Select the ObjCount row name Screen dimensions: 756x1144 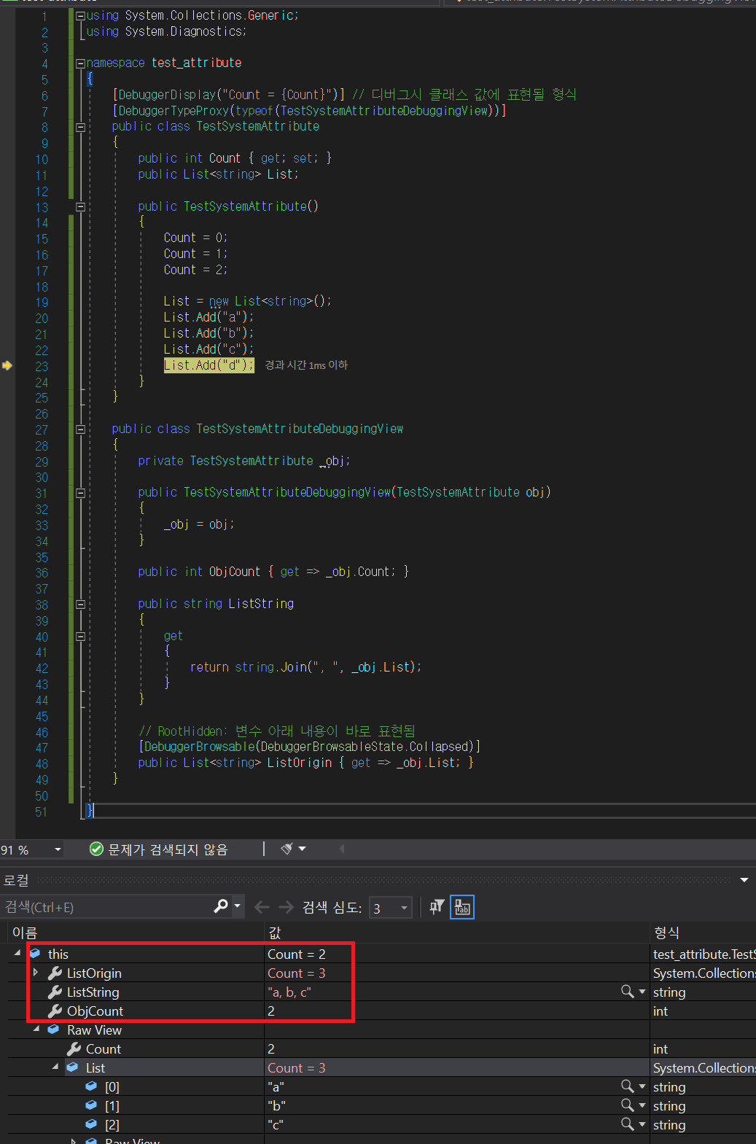pyautogui.click(x=95, y=1011)
